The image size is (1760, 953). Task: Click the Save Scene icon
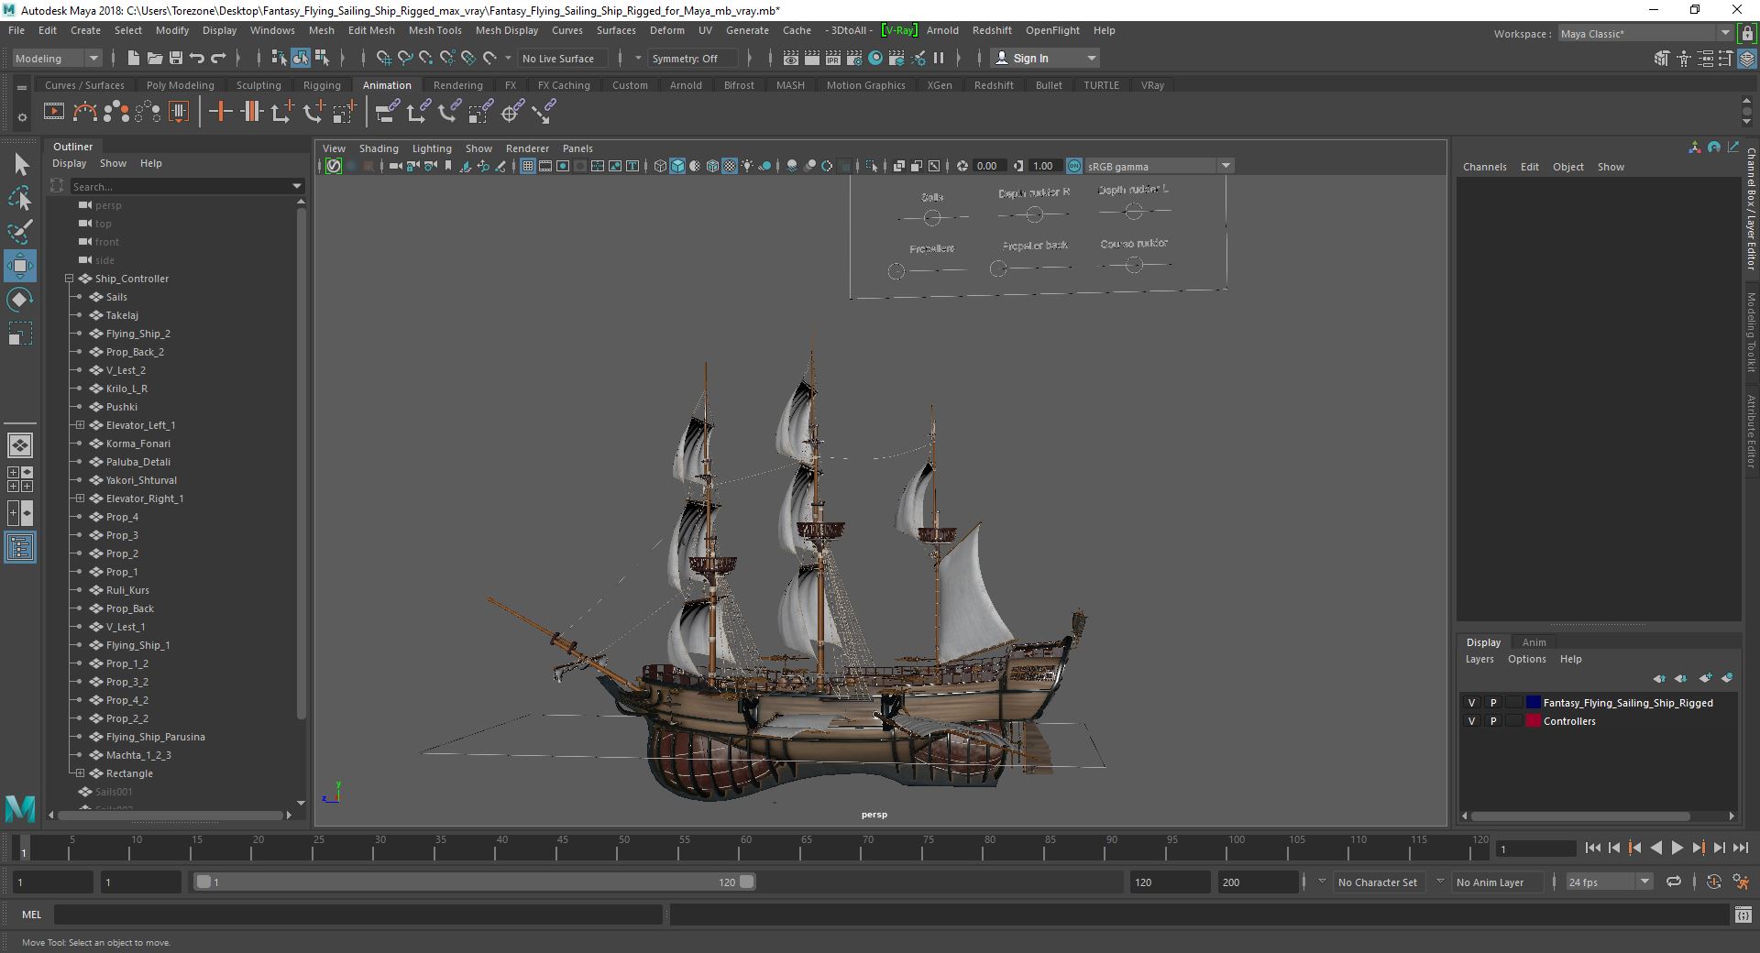176,58
